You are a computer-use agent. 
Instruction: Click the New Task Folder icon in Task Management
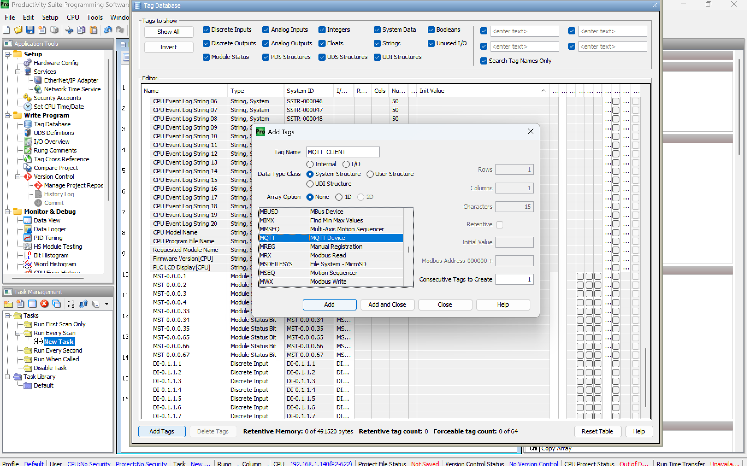8,304
